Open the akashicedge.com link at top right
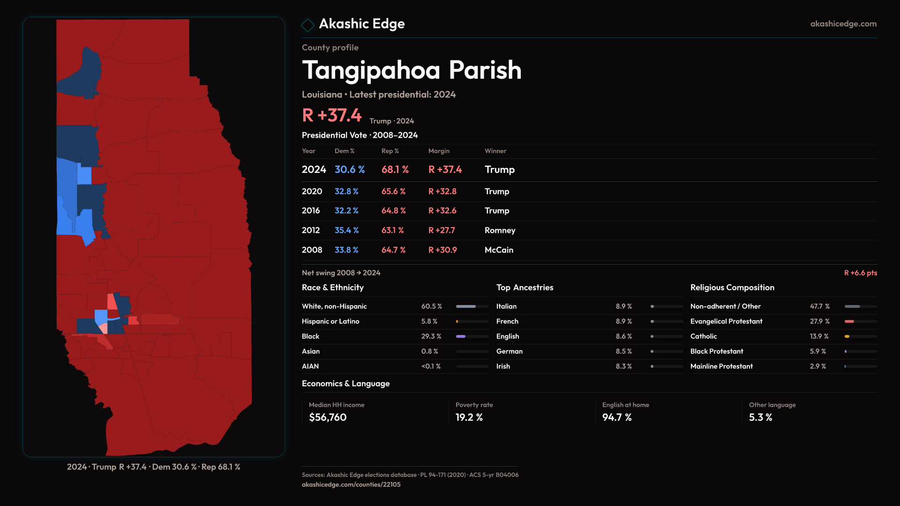 (x=843, y=23)
